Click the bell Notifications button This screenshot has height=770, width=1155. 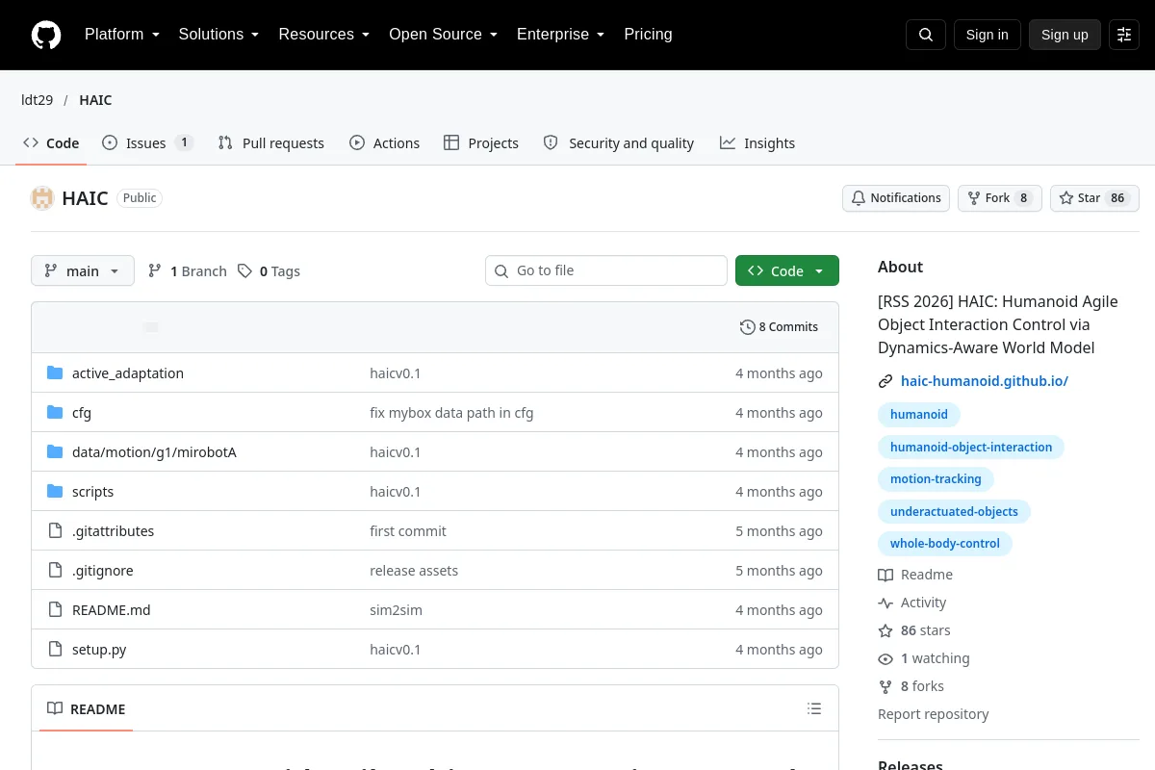(896, 198)
